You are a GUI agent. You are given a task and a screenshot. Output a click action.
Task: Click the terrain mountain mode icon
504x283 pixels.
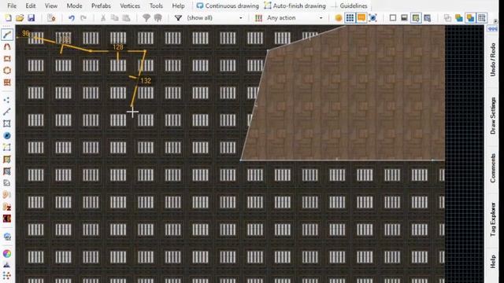tap(7, 265)
